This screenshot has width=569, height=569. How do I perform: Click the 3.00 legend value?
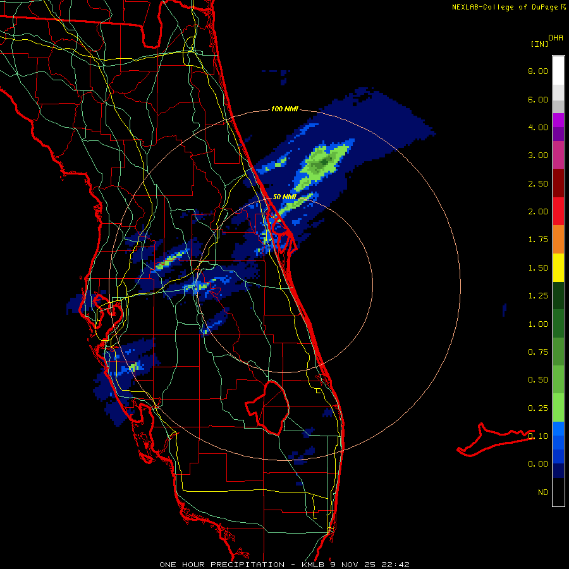coord(538,156)
